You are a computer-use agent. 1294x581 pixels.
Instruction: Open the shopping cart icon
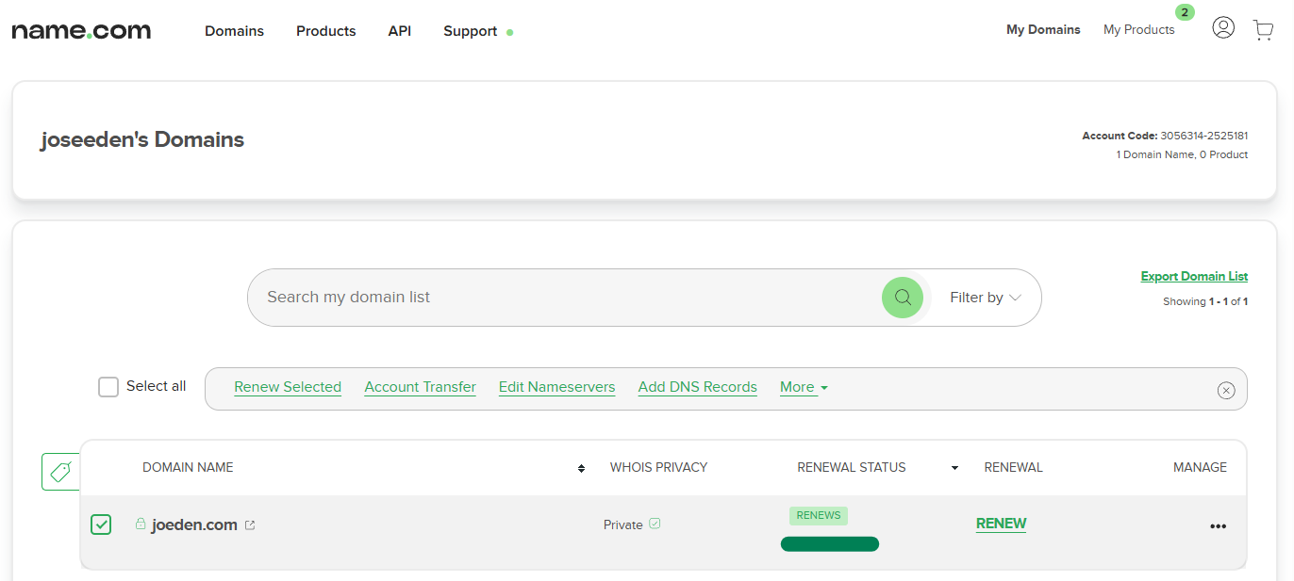(1263, 30)
